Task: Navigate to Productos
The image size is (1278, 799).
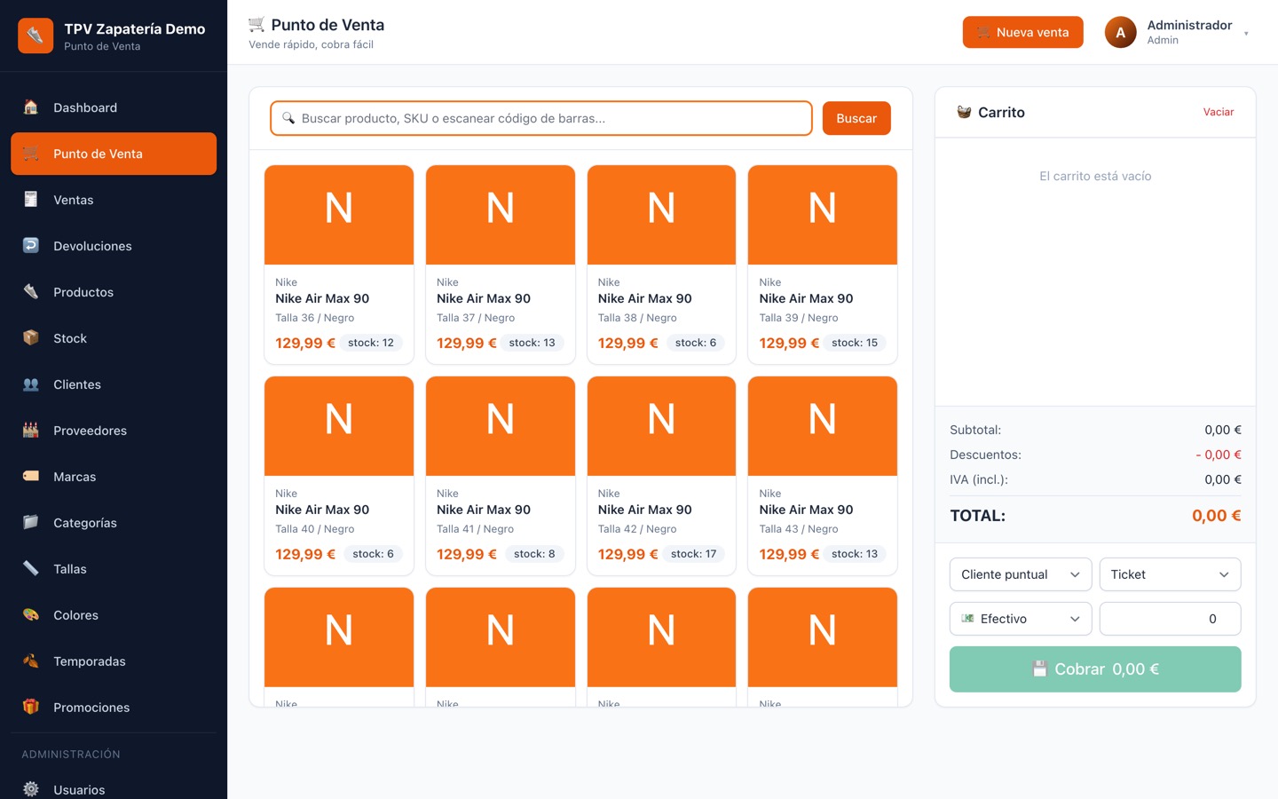Action: 114,292
